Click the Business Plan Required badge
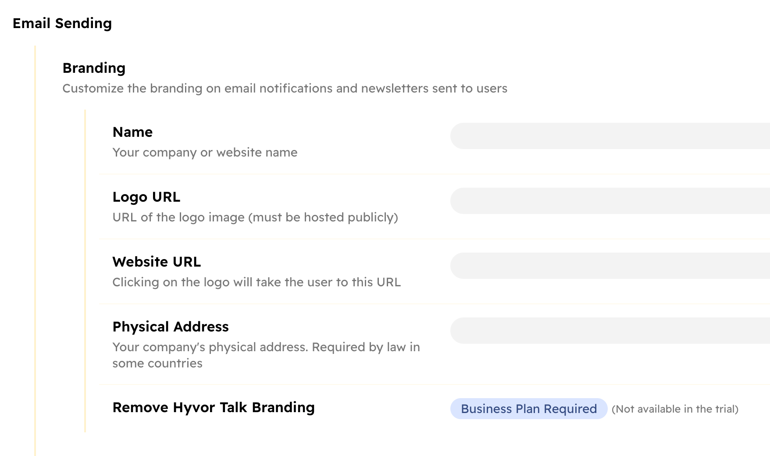The image size is (770, 456). (x=528, y=409)
